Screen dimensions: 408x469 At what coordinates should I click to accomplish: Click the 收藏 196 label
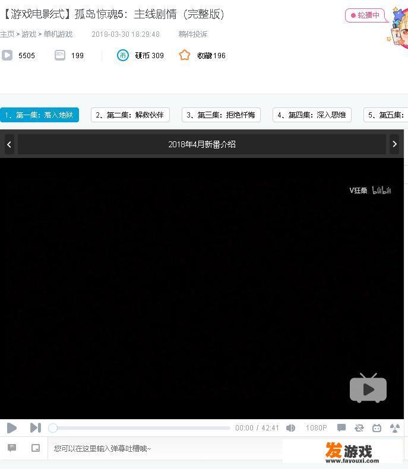[211, 56]
